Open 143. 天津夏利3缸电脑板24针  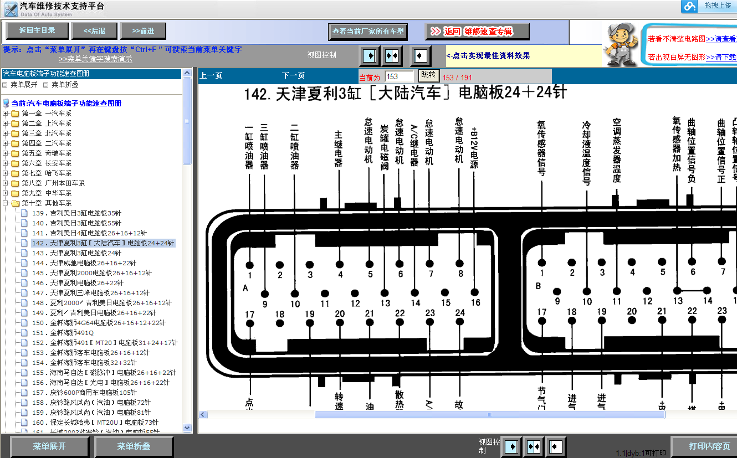(76, 253)
